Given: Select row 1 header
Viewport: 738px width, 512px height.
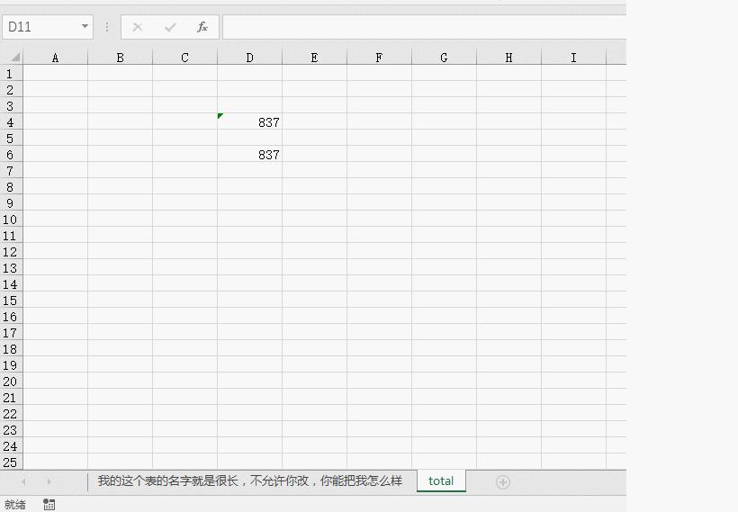Looking at the screenshot, I should [x=12, y=74].
